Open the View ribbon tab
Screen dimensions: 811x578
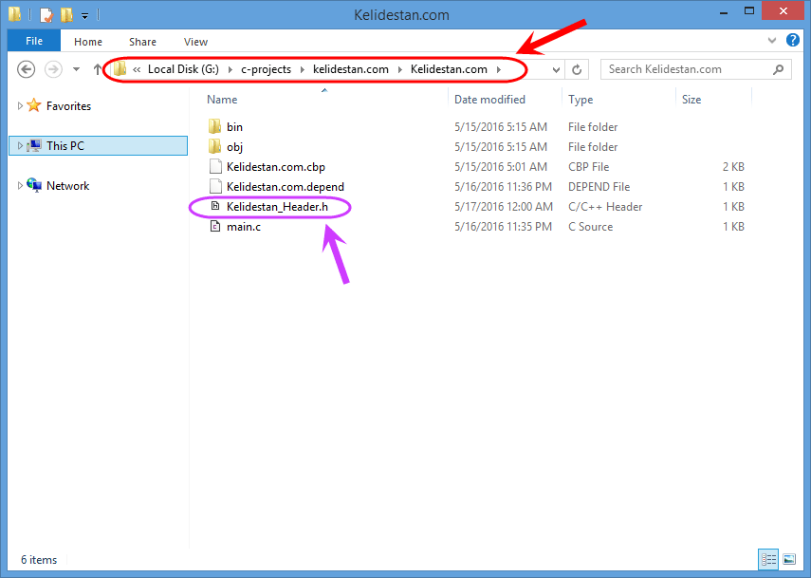tap(195, 42)
